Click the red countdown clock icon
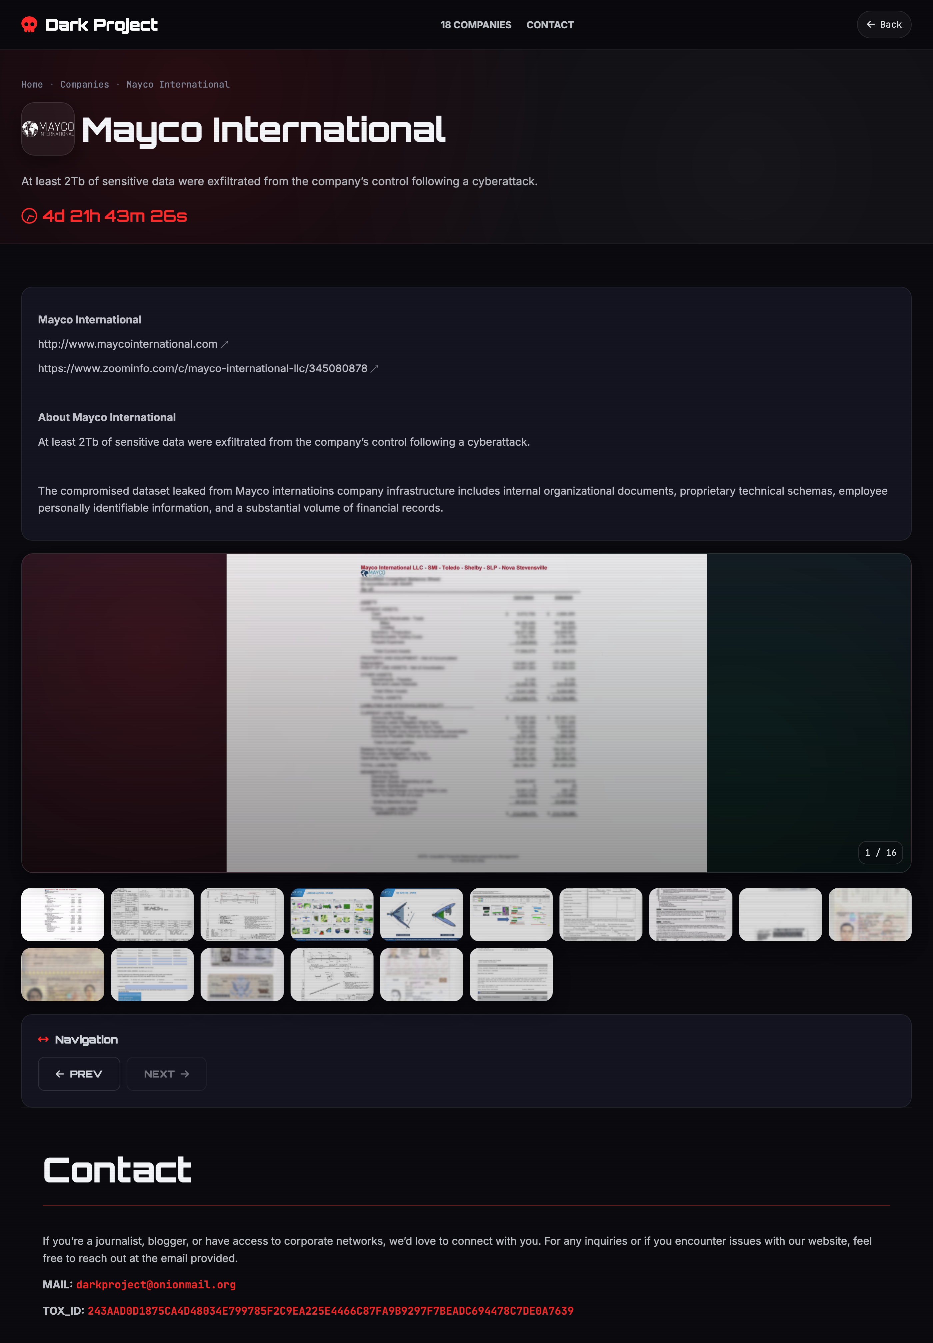The image size is (933, 1343). point(29,216)
